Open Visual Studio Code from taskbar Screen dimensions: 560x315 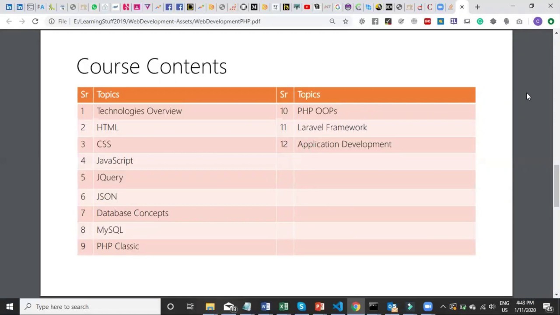[x=337, y=307]
